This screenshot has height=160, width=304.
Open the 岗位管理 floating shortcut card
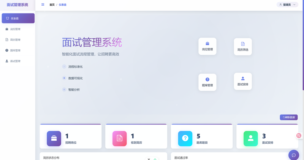207,46
